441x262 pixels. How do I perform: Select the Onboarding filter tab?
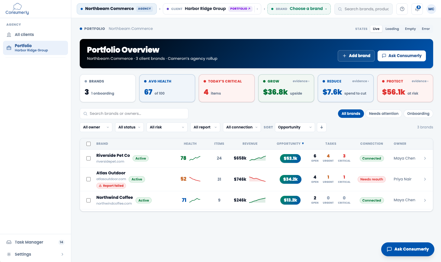point(418,114)
